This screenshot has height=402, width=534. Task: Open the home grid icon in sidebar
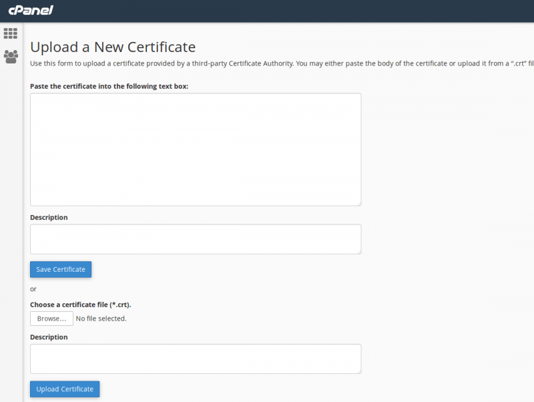(11, 33)
